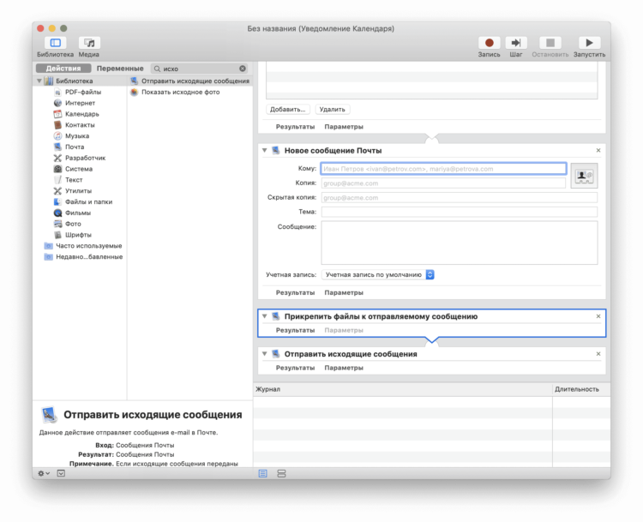Remove the Новое сообщение Почты action
The width and height of the screenshot is (643, 522).
coord(598,151)
